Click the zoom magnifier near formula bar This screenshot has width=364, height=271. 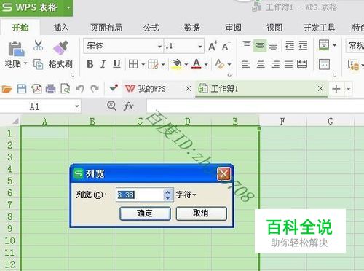[x=111, y=106]
